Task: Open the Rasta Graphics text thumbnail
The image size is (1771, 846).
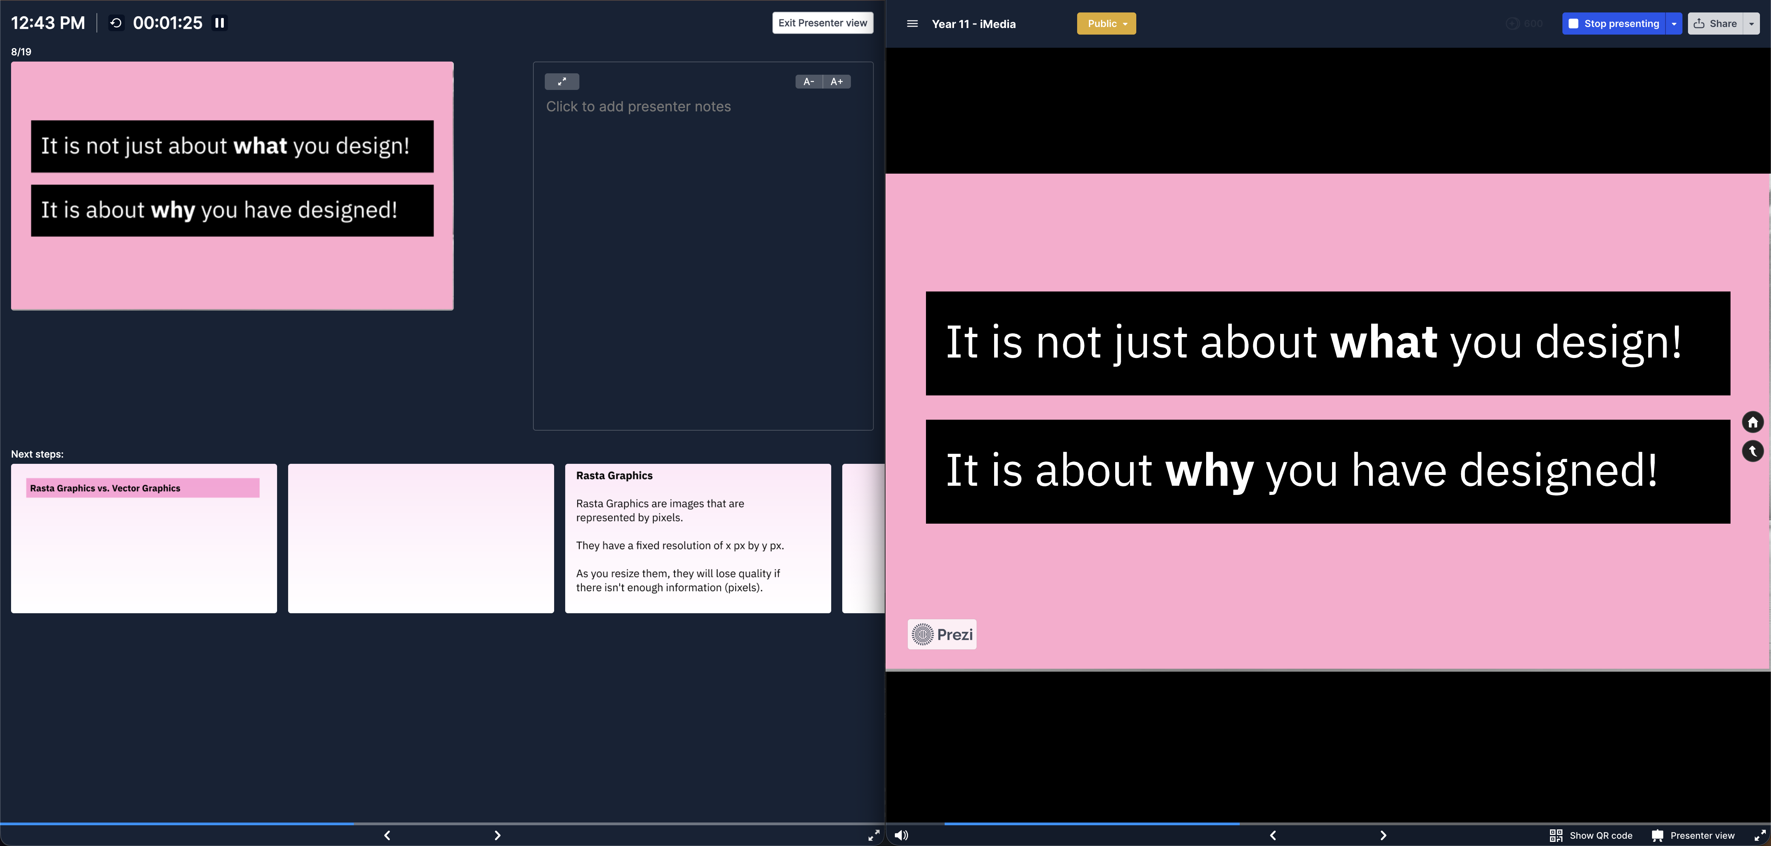Action: [698, 538]
